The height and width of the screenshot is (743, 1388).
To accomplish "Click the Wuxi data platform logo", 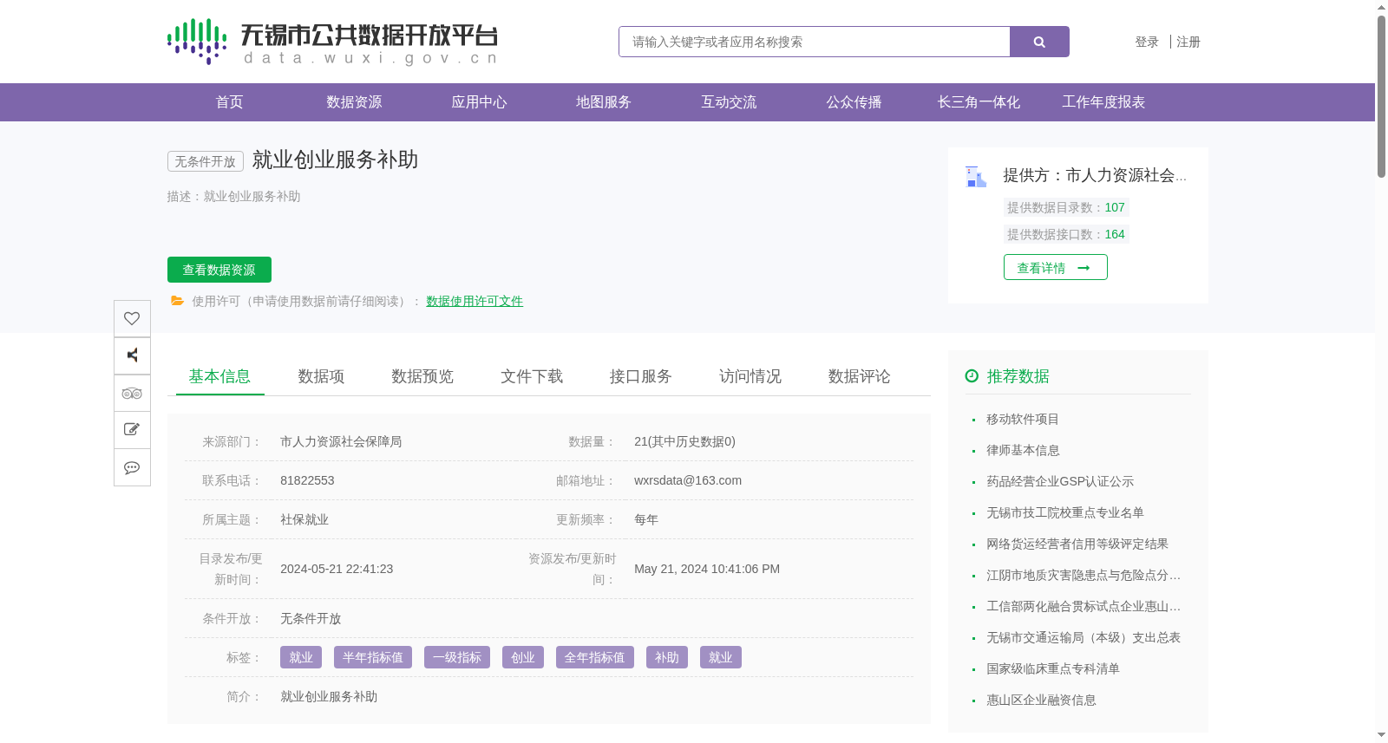I will (332, 42).
